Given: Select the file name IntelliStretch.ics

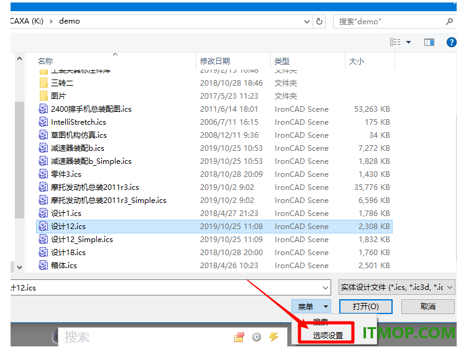Looking at the screenshot, I should pos(78,122).
